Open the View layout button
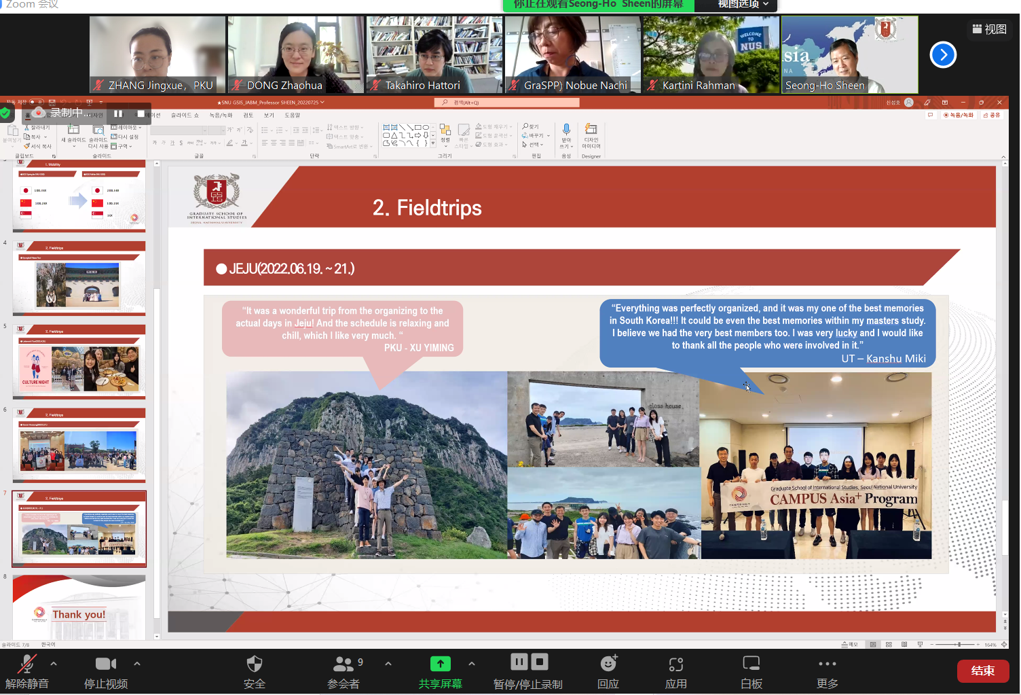This screenshot has height=695, width=1021. coord(989,29)
